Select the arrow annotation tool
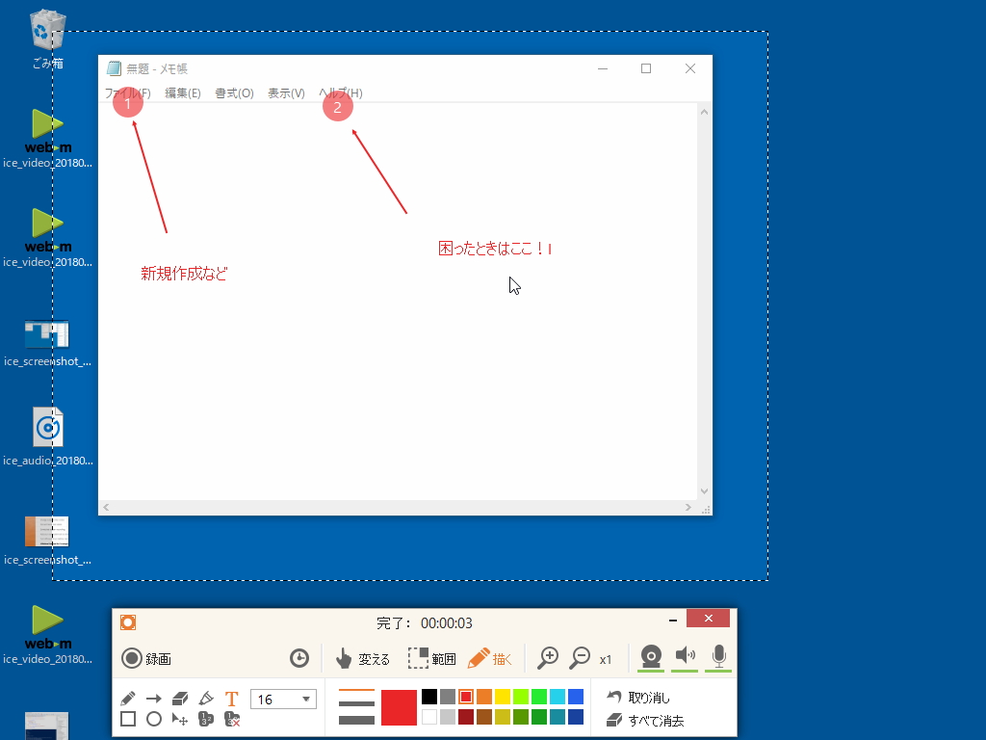The image size is (986, 740). 153,697
